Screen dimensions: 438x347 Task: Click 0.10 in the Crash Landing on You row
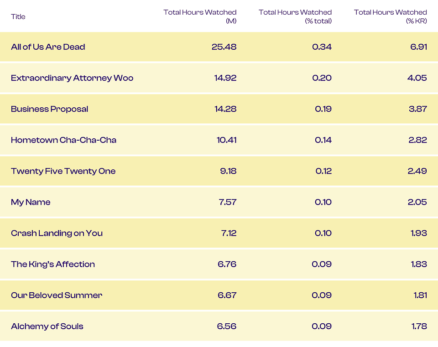pos(323,233)
